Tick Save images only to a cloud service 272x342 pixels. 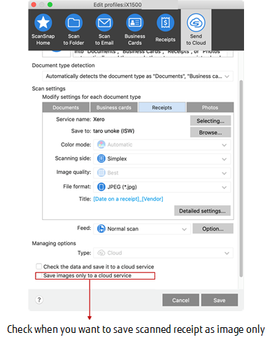39,275
